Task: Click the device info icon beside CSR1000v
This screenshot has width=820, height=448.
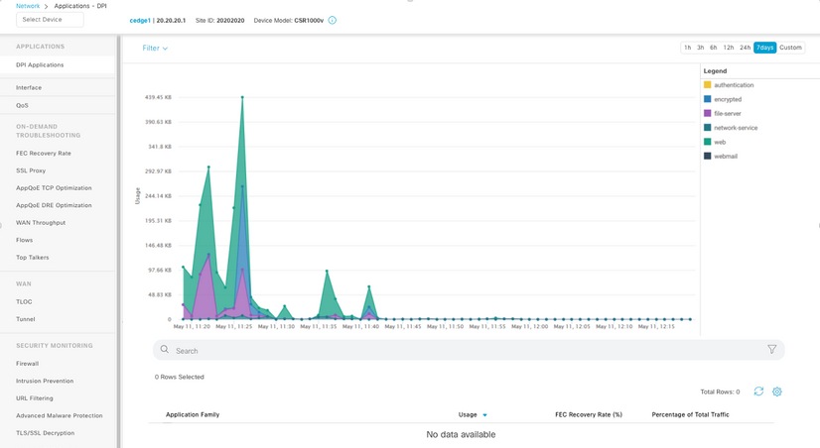Action: point(333,21)
